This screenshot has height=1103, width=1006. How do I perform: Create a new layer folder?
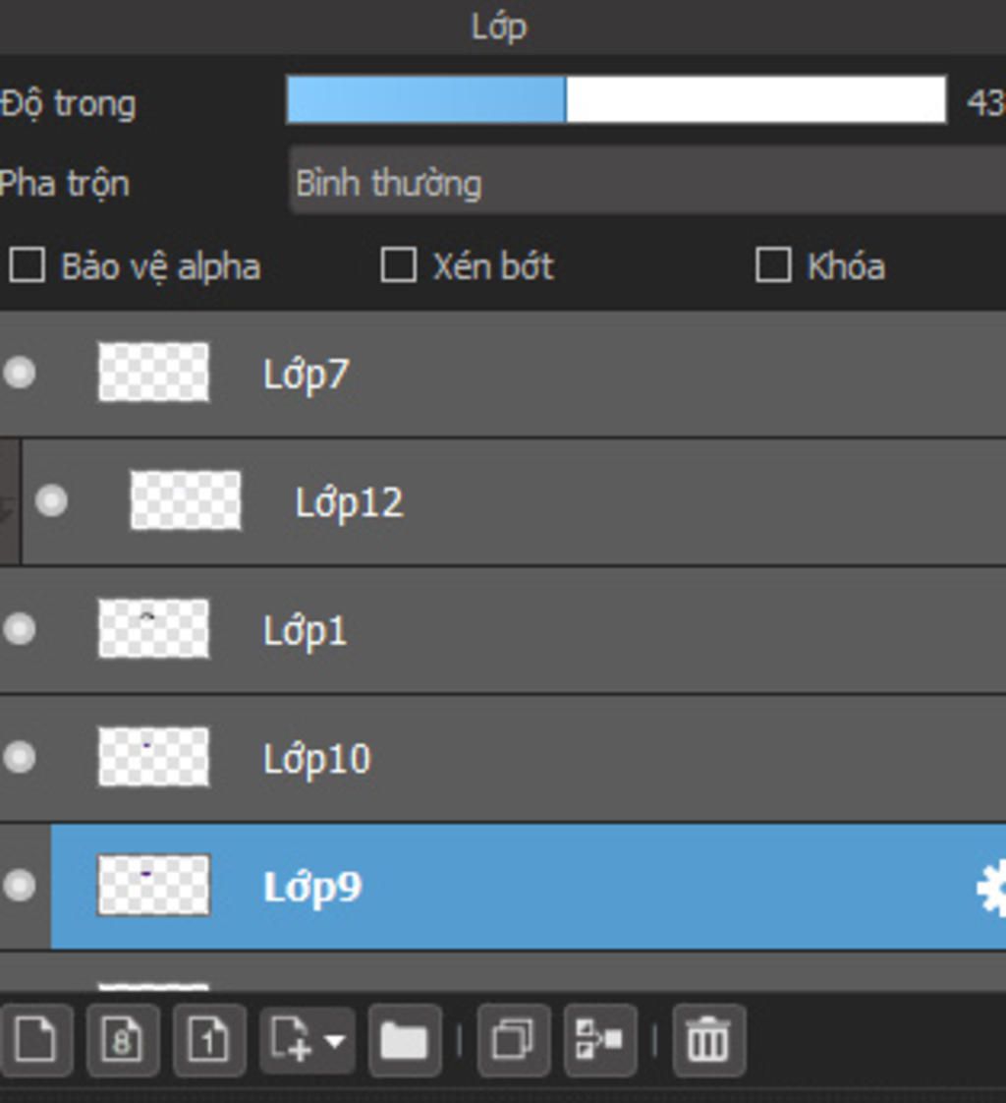pos(404,1040)
